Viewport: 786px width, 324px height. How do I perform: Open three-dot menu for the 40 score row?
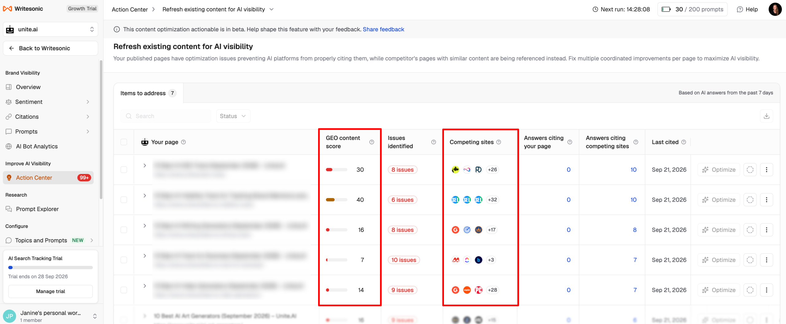point(766,200)
